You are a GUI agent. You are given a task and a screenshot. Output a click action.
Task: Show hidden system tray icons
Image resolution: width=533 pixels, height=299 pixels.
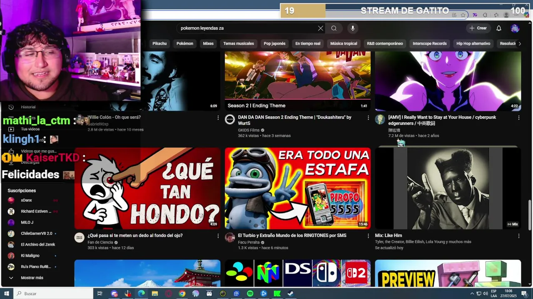472,294
